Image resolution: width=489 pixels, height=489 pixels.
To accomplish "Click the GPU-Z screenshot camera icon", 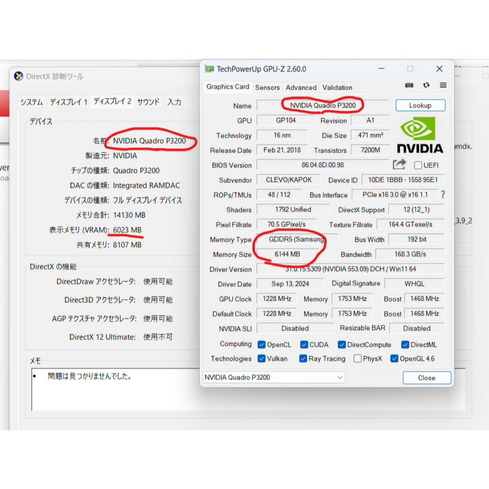I will click(x=409, y=85).
